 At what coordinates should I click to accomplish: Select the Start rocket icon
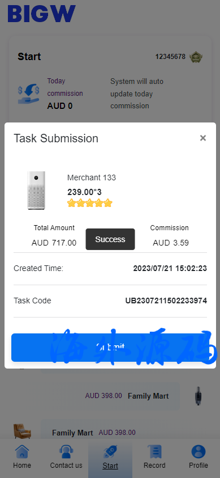(110, 451)
